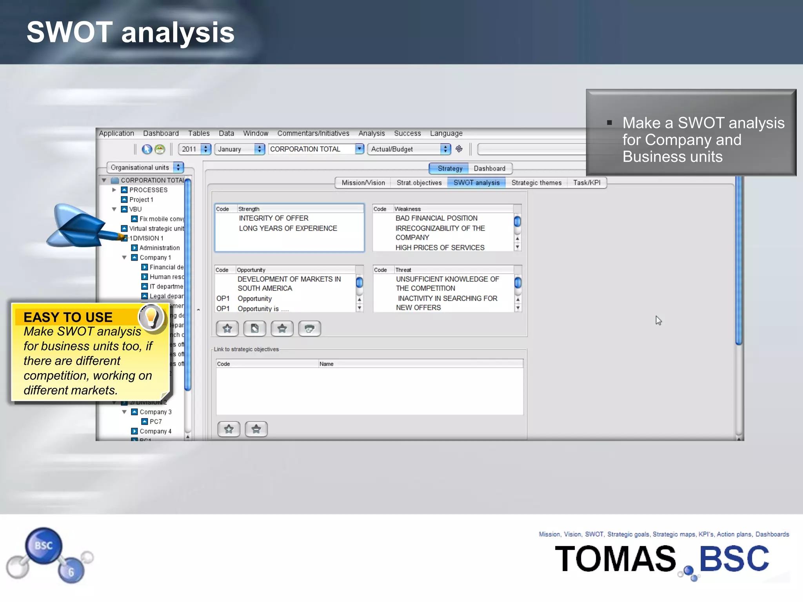This screenshot has height=602, width=803.
Task: Select INACTIVITY IN SEARCHING FOR NEW OFFERS row
Action: 443,303
